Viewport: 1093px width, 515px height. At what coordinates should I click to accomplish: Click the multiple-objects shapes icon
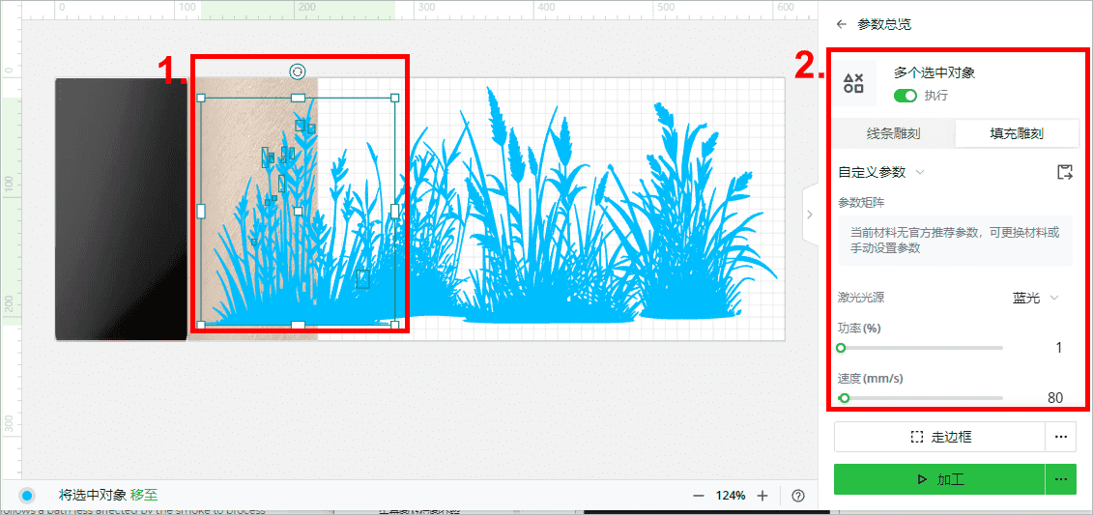click(x=853, y=84)
